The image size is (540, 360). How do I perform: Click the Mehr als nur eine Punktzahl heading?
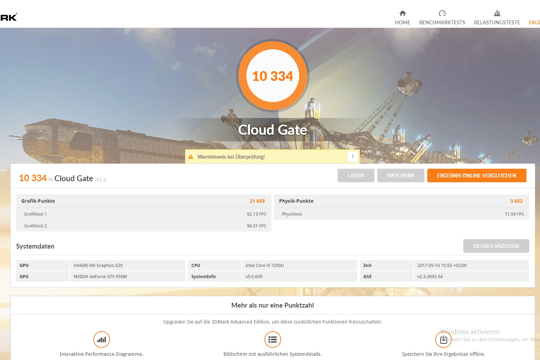pos(273,305)
